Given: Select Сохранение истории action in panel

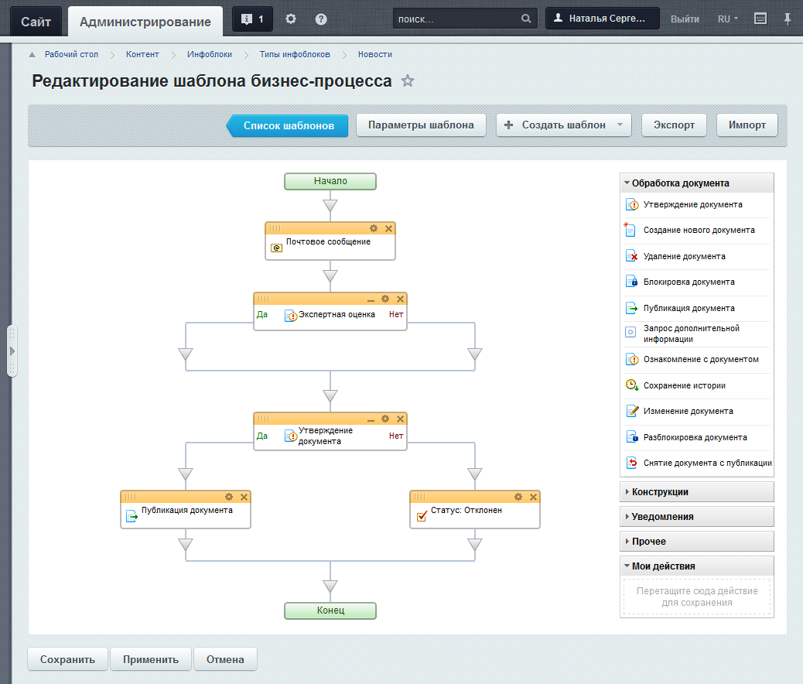Looking at the screenshot, I should coord(684,385).
